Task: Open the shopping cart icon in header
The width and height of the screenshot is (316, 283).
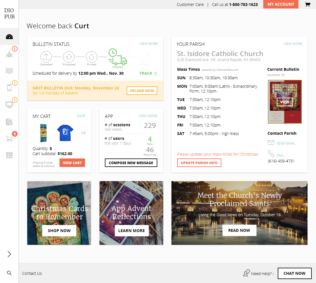Action: pos(307,4)
